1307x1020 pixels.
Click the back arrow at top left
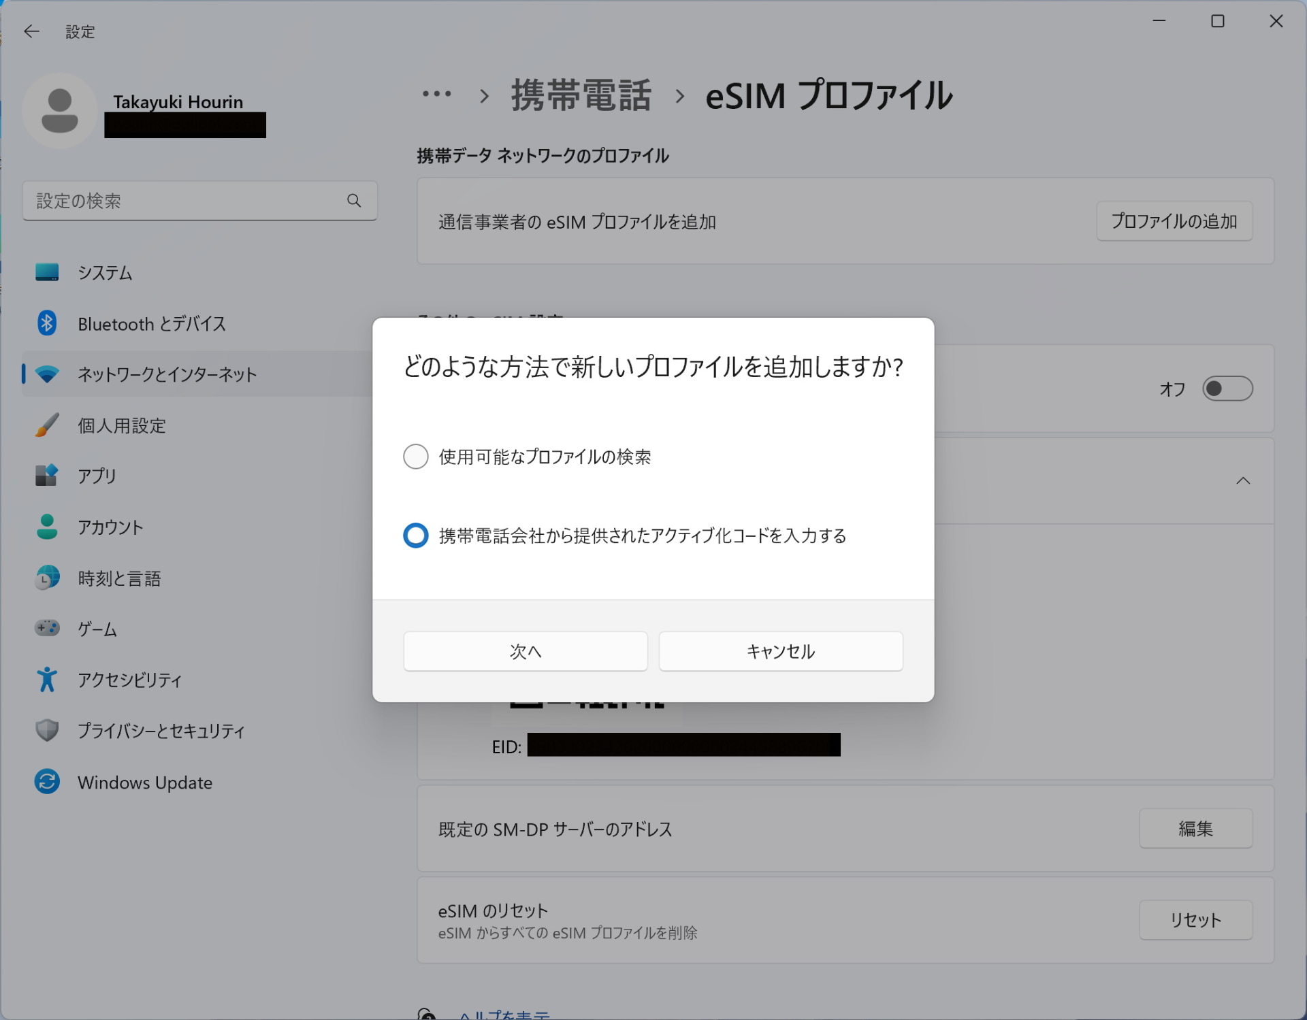(x=31, y=31)
